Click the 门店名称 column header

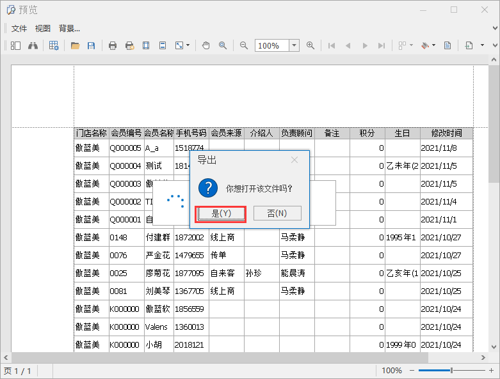91,134
